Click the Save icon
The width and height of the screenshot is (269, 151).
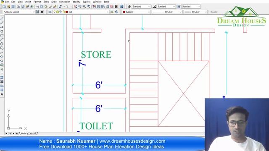pos(13,7)
